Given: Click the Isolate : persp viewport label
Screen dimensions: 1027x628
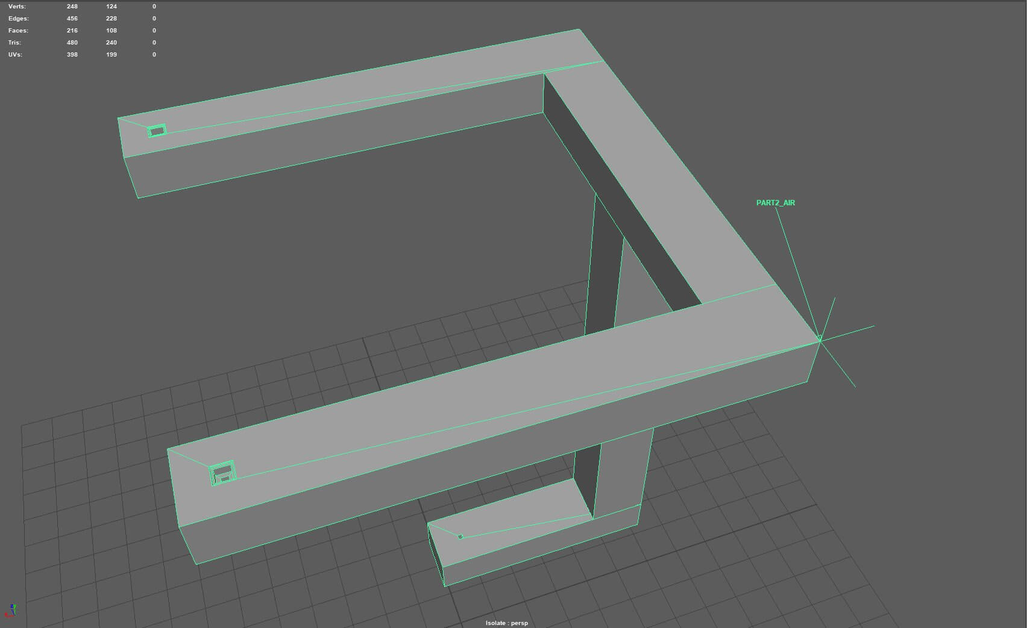Looking at the screenshot, I should 506,623.
